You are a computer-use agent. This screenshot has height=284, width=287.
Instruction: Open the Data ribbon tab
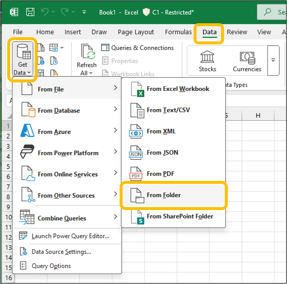(209, 32)
